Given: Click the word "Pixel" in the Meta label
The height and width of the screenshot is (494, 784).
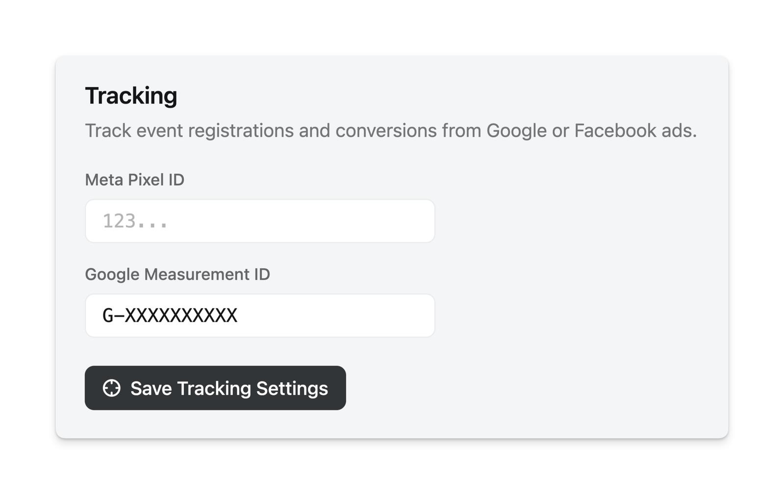Looking at the screenshot, I should click(x=146, y=180).
